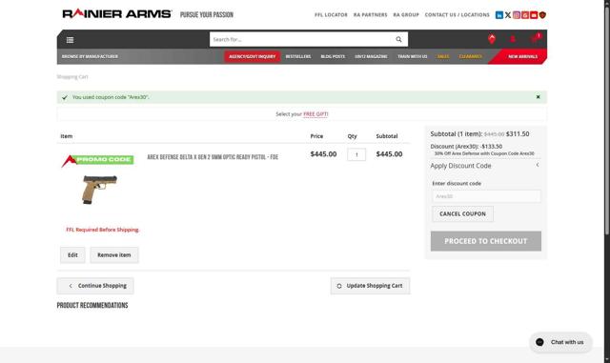This screenshot has height=363, width=610.
Task: Click Update Shopping Cart button
Action: pos(370,286)
